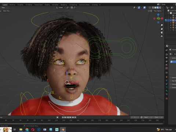
Task: Select the highlighted armature row in outliner
Action: (170, 20)
